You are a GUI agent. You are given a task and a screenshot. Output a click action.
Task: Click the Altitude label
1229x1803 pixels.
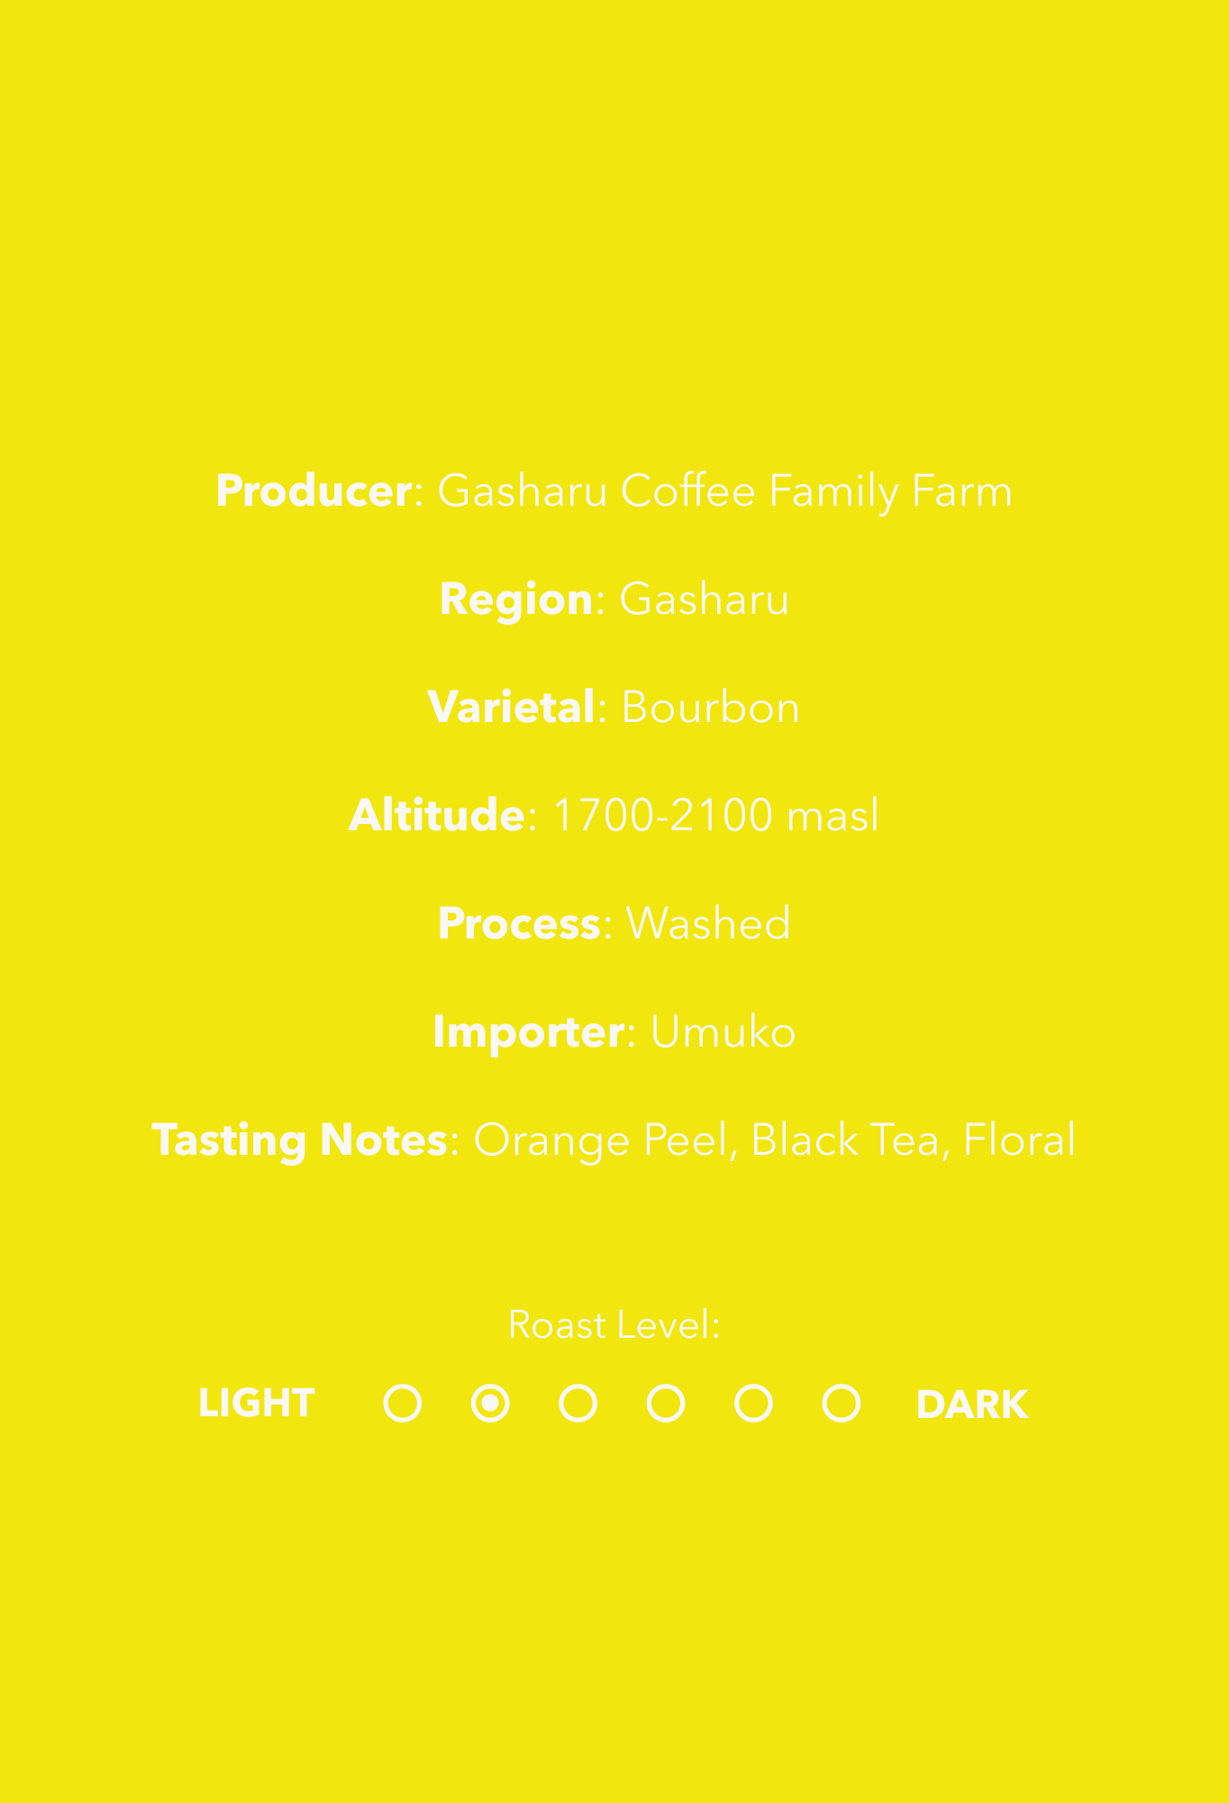(436, 816)
